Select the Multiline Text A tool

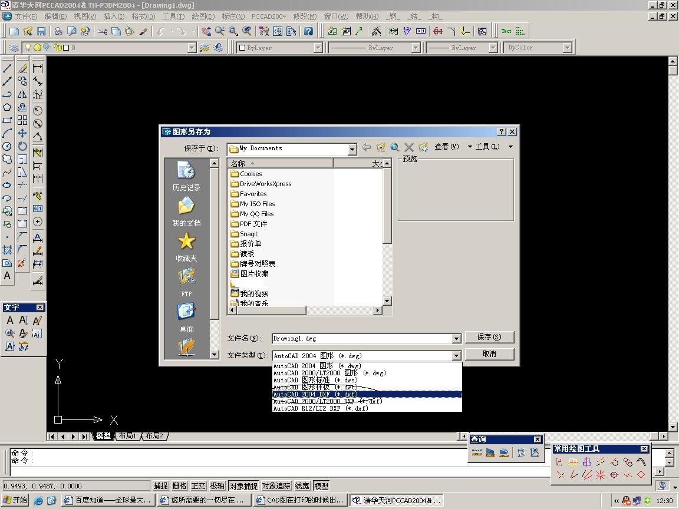click(7, 276)
